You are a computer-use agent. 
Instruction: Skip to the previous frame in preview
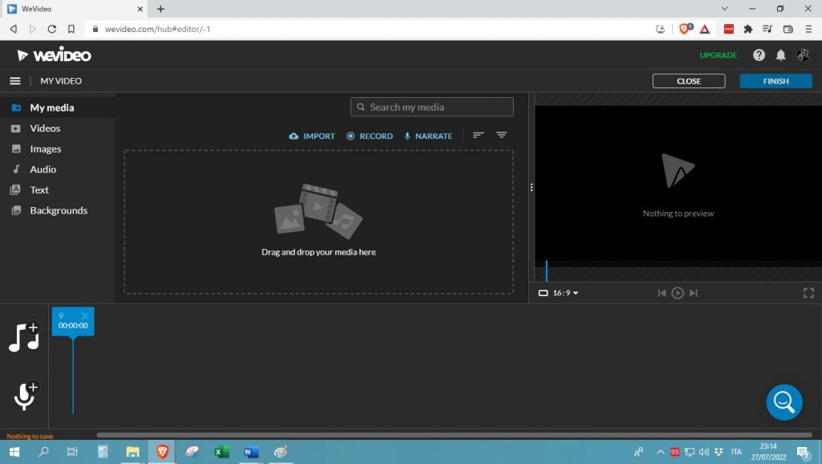pos(661,293)
